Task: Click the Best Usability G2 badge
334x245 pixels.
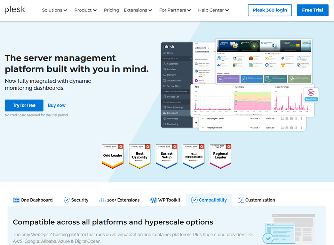Action: [140, 156]
